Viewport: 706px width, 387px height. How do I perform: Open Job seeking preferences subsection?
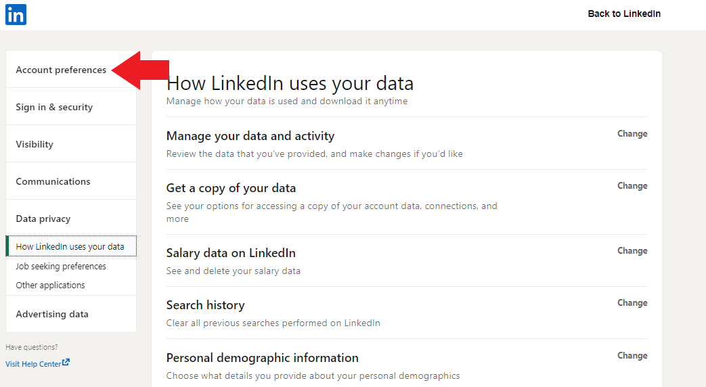61,266
